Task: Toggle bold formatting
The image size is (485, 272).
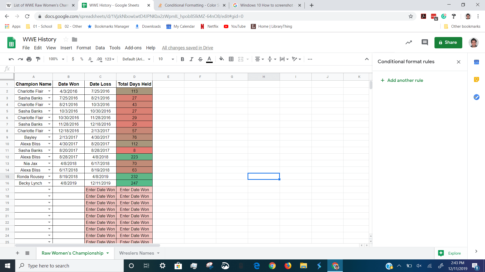Action: coord(182,59)
